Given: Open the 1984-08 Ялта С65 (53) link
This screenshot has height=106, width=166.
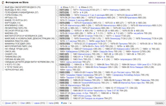Looking at the screenshot, I should pos(70,67).
